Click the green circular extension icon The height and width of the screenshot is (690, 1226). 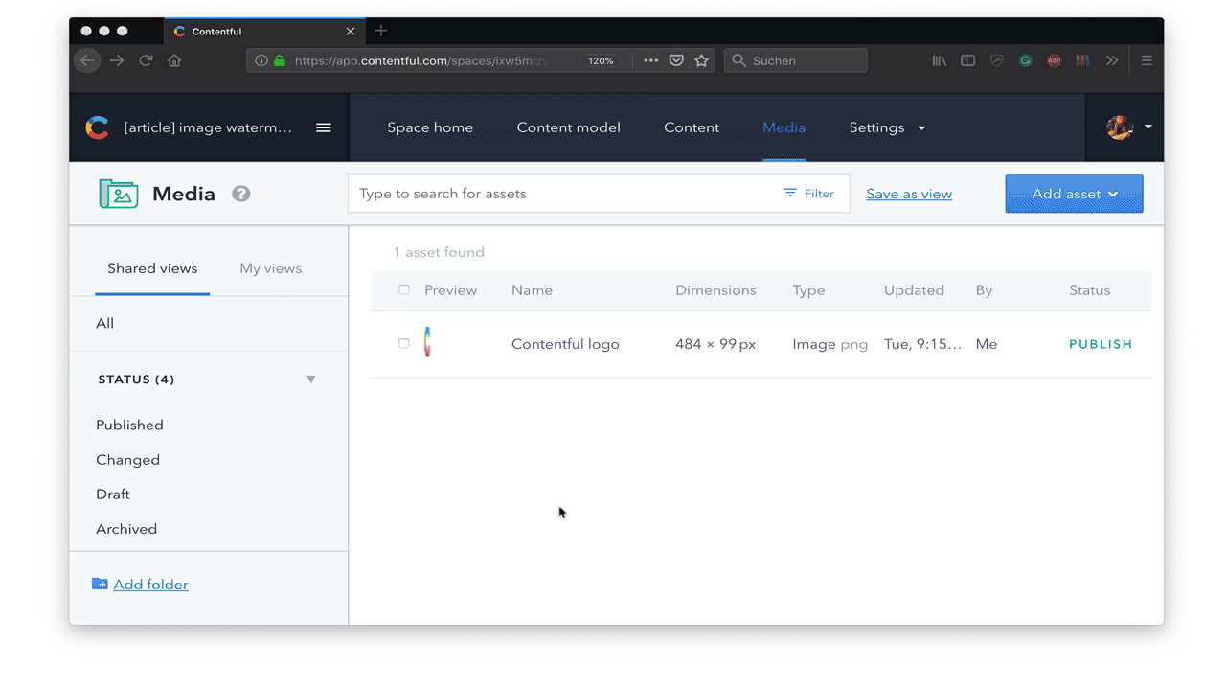coord(1026,60)
